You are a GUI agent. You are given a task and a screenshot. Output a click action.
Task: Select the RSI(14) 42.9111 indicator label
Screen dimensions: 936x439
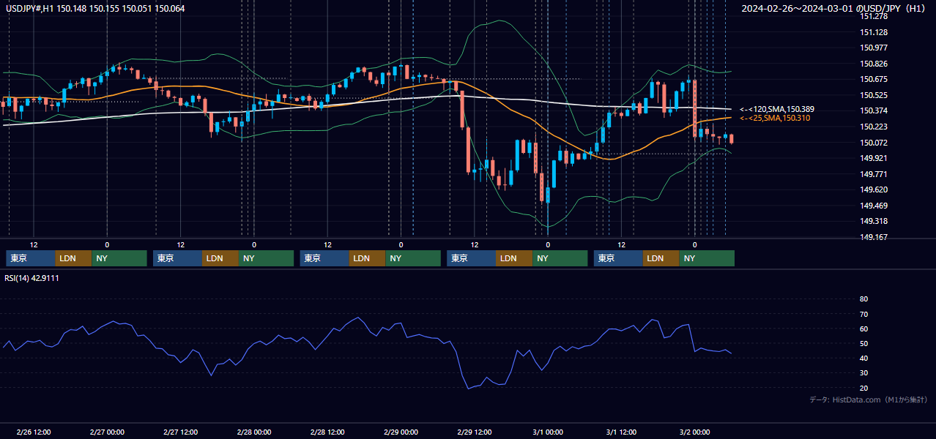pyautogui.click(x=32, y=278)
